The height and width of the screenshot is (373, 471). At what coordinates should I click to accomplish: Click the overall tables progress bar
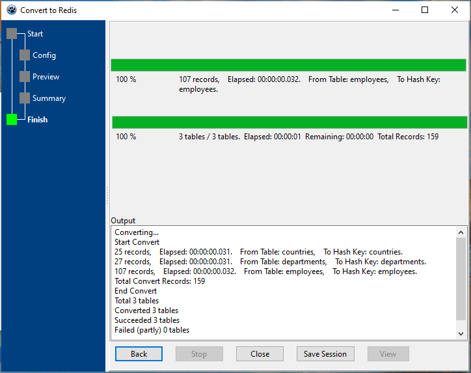point(289,122)
